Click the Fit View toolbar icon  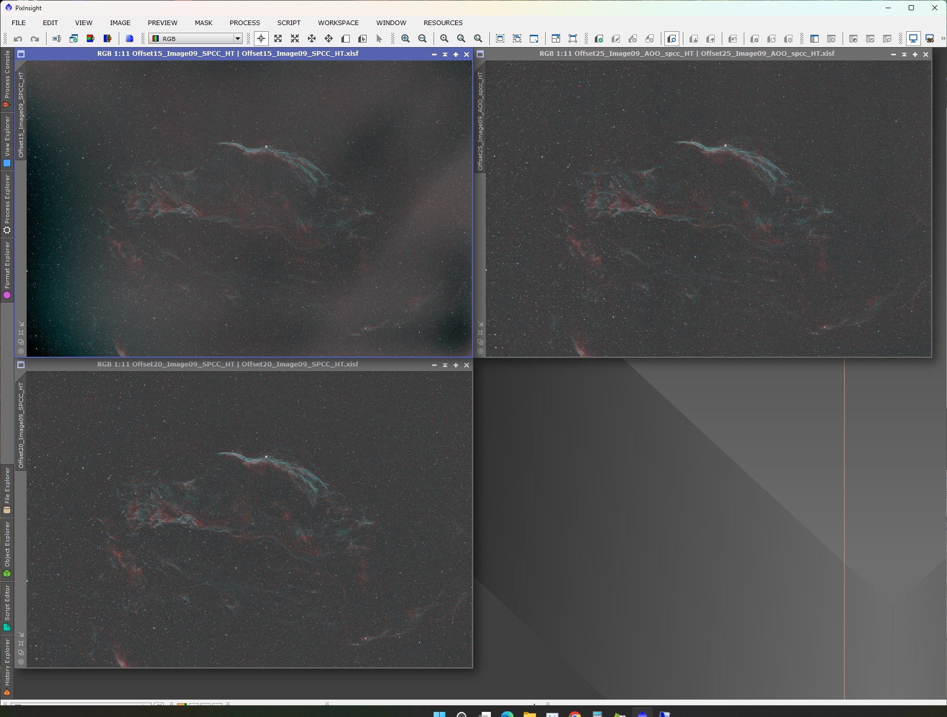tap(573, 39)
